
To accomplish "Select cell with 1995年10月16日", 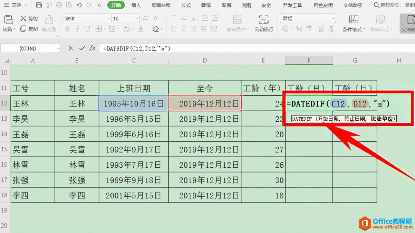I will (134, 103).
